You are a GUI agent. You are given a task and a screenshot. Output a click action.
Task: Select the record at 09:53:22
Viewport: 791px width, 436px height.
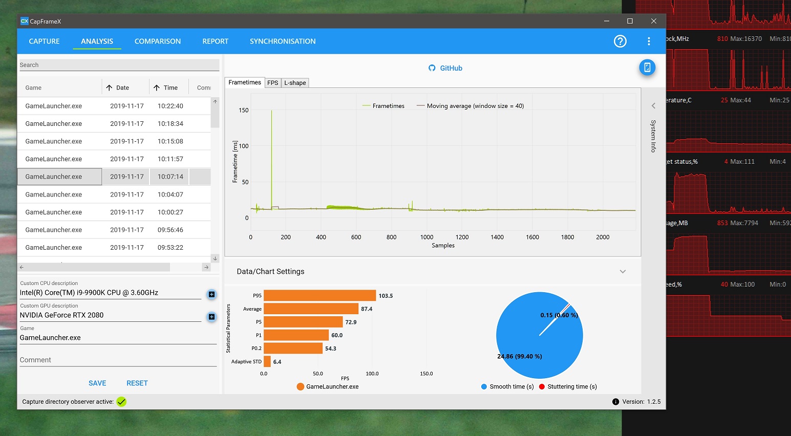pyautogui.click(x=114, y=247)
